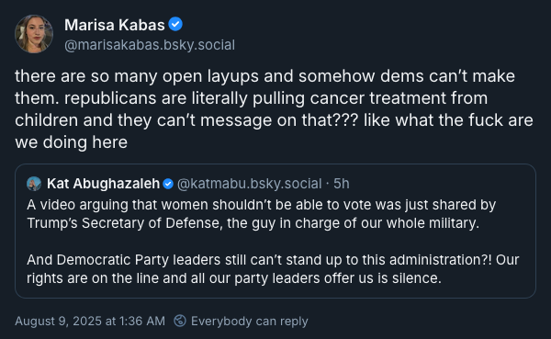The height and width of the screenshot is (339, 551).
Task: Open the @marisakabas.bsky.social handle link
Action: point(150,45)
